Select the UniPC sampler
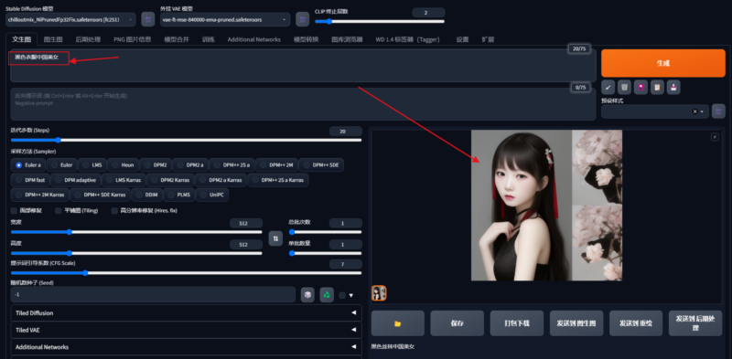Image resolution: width=732 pixels, height=359 pixels. [x=212, y=195]
